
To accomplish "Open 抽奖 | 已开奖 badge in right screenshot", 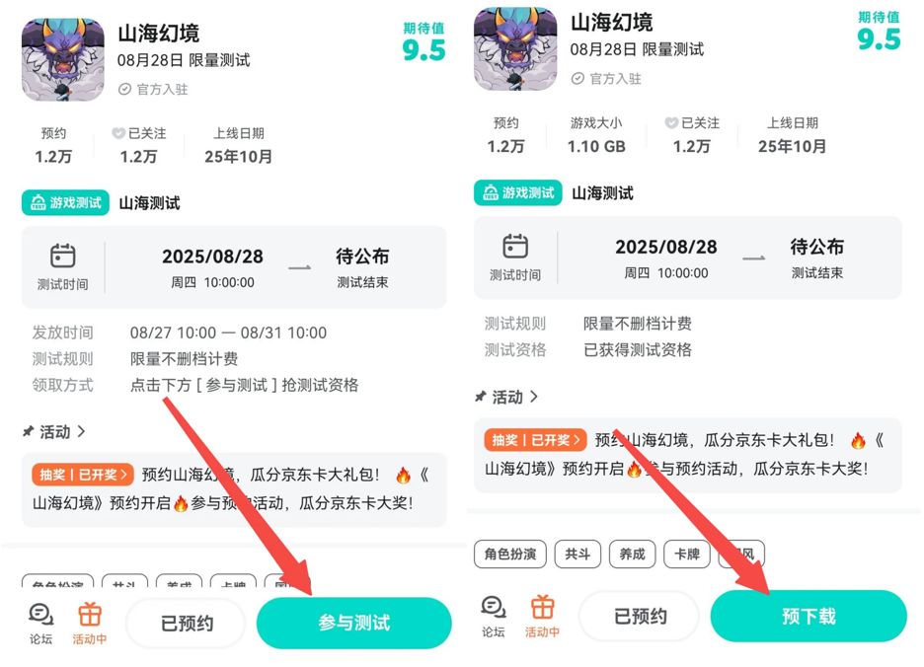I will (x=536, y=439).
